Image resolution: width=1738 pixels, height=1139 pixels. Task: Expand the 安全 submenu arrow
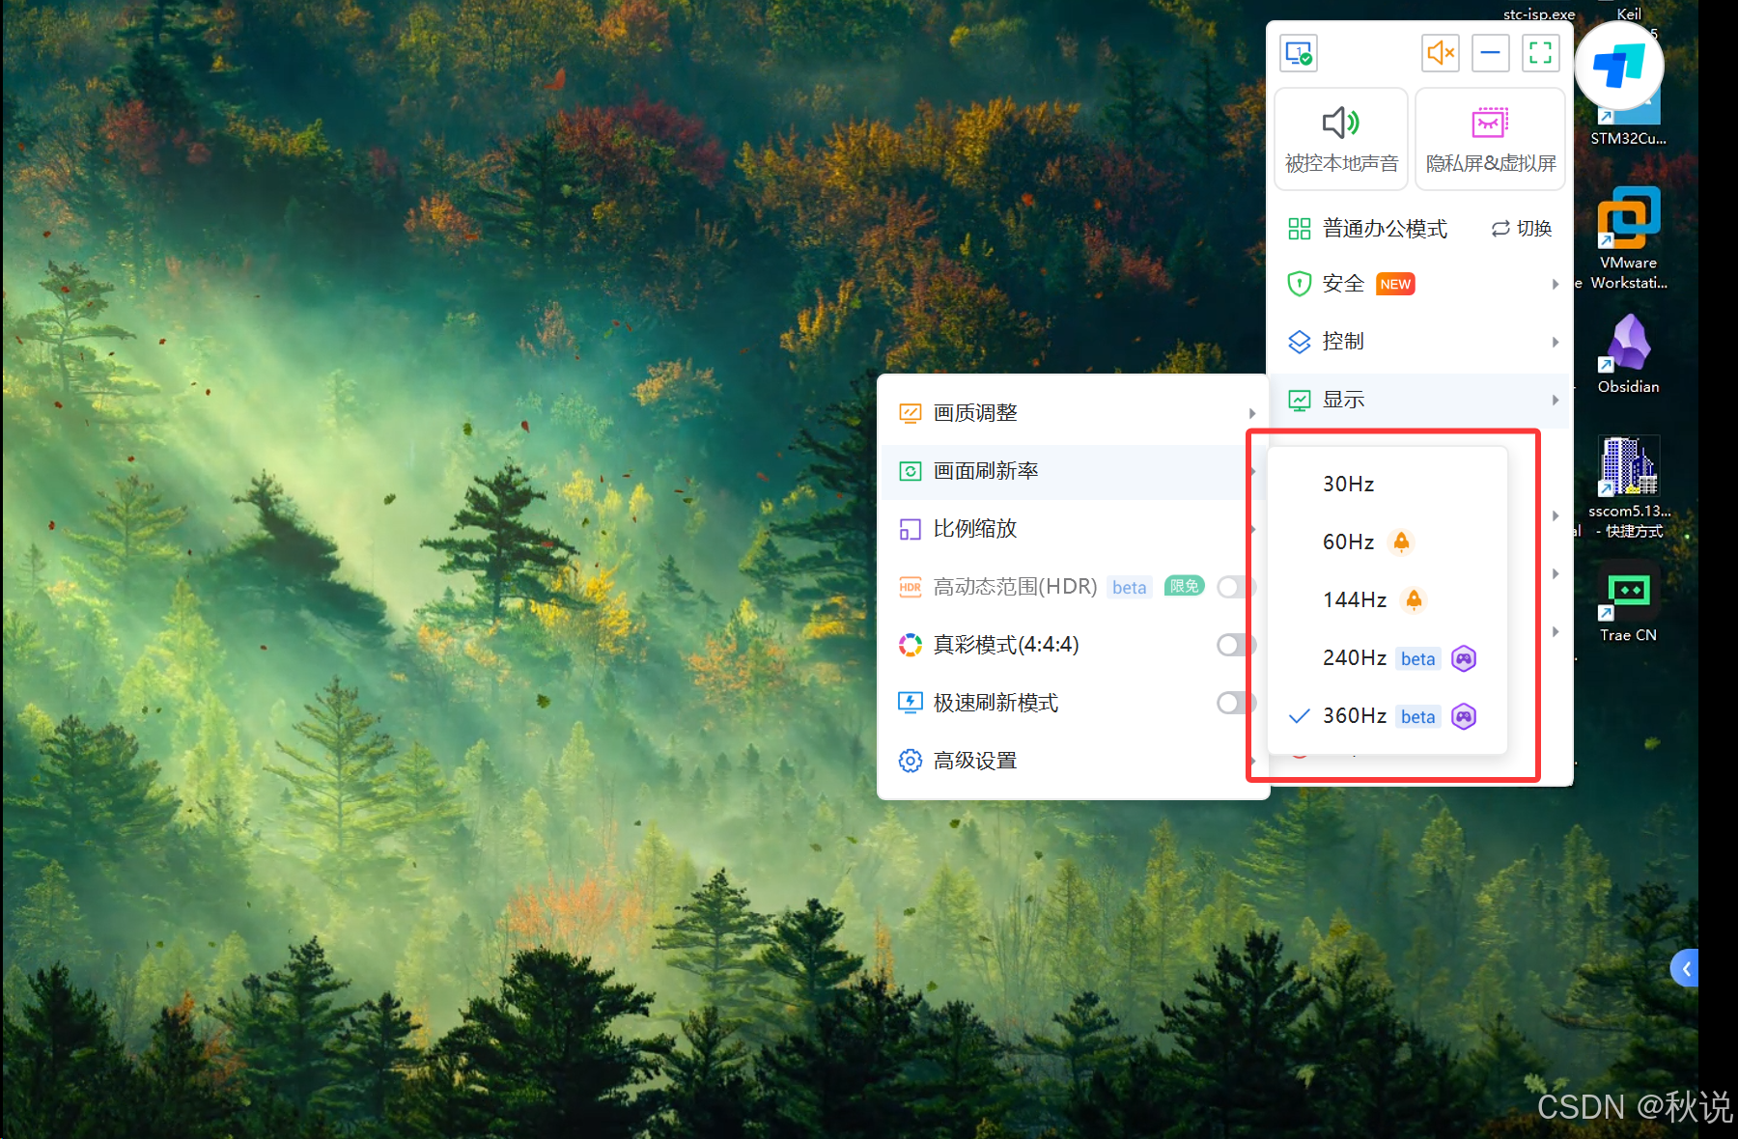click(1555, 284)
